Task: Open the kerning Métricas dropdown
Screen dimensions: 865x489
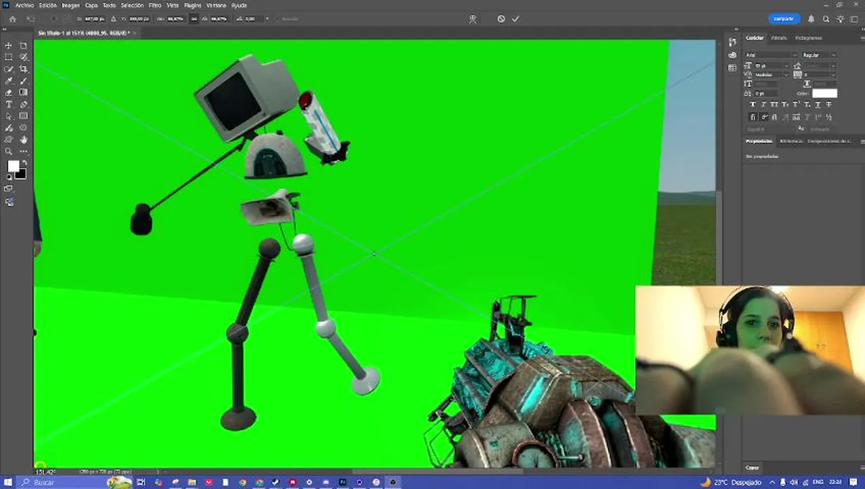Action: pyautogui.click(x=771, y=75)
